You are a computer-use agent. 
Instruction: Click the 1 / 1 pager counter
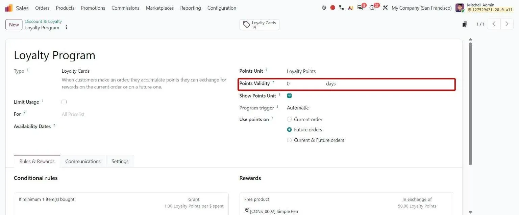(480, 24)
